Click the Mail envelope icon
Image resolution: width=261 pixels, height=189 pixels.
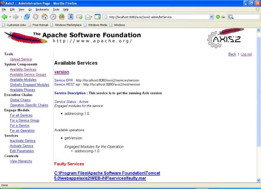click(x=88, y=17)
